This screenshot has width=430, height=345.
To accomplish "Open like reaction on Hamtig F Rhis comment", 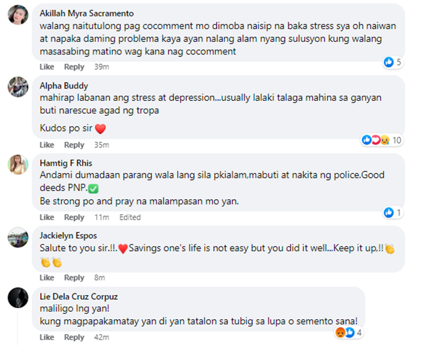I will (393, 212).
